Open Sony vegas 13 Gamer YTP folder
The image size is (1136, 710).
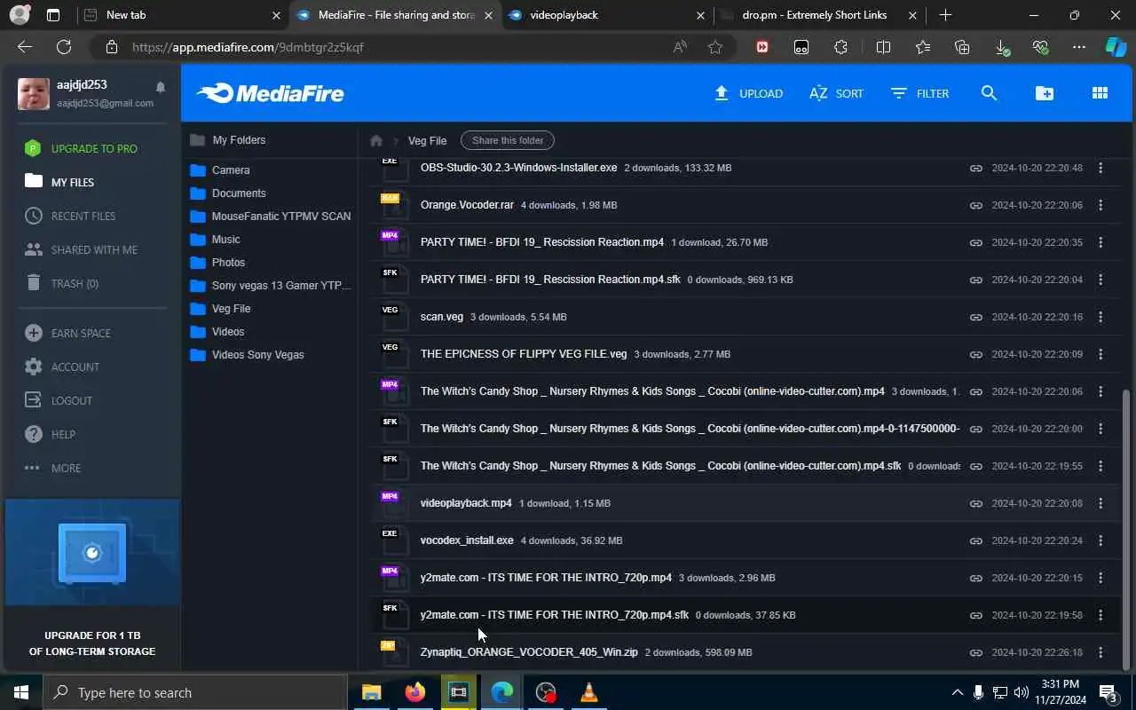point(271,285)
